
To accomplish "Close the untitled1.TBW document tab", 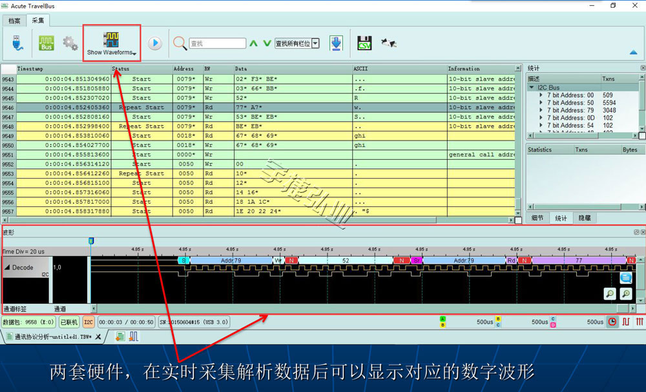I will (98, 337).
